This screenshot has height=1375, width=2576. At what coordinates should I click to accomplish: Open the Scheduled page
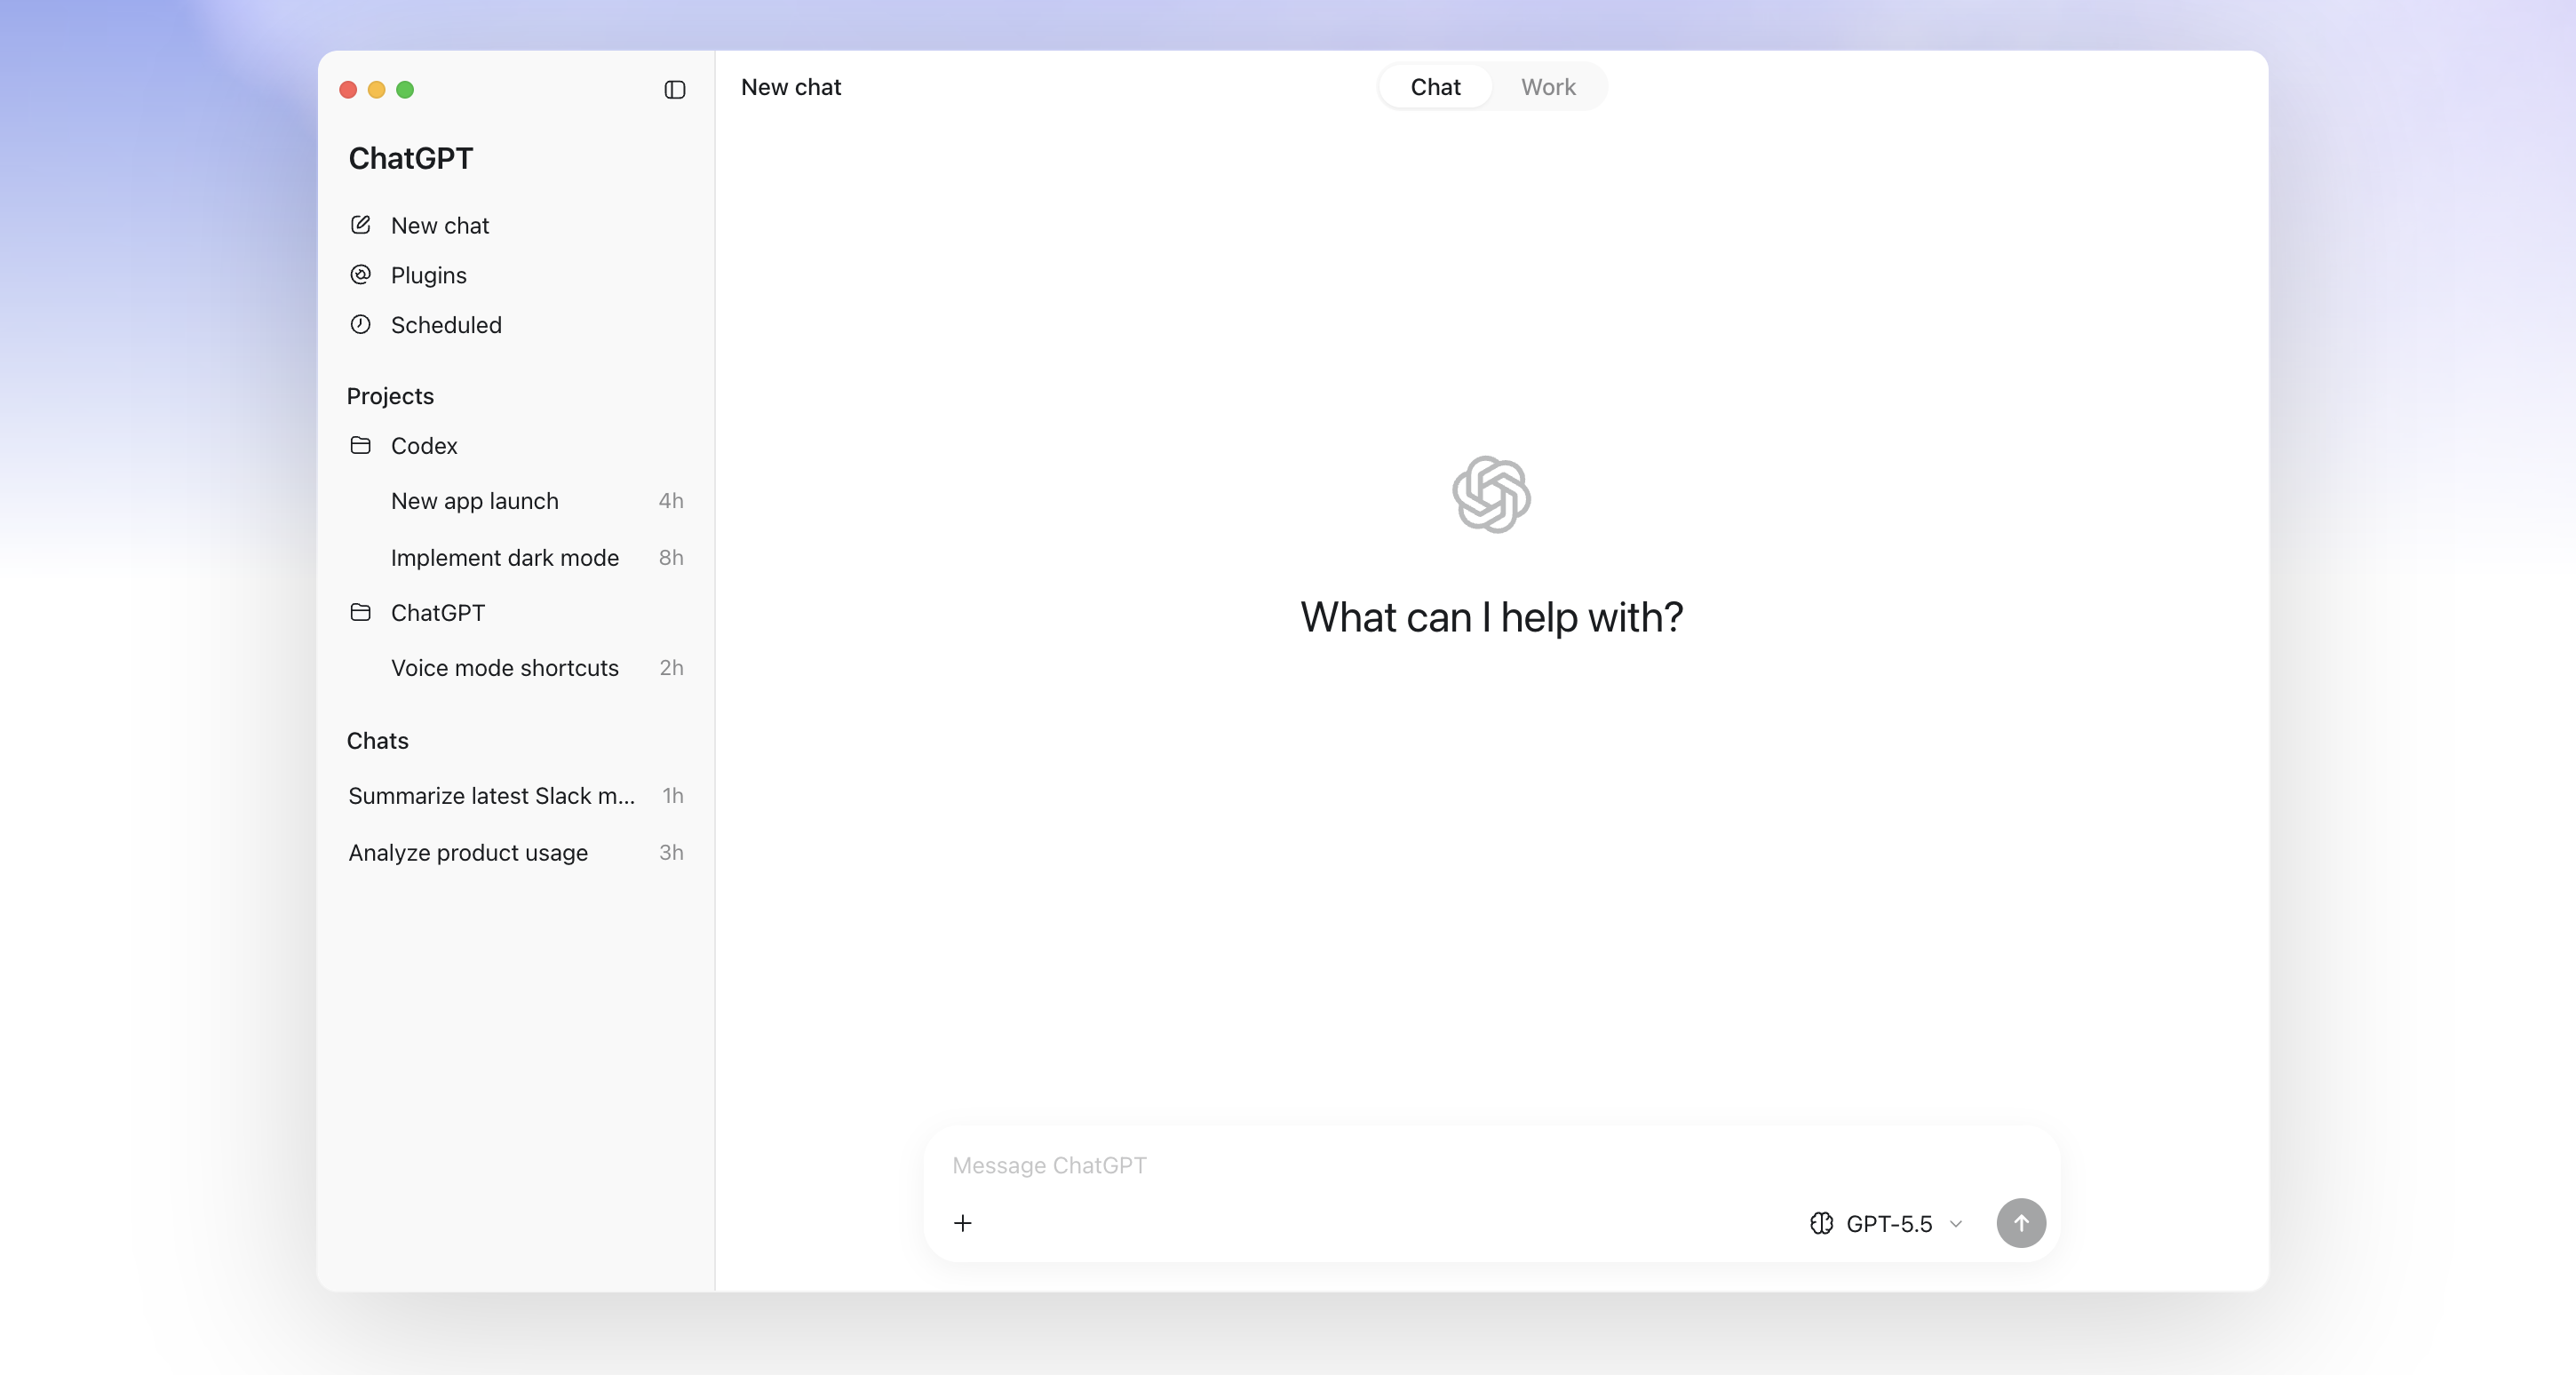pos(516,325)
